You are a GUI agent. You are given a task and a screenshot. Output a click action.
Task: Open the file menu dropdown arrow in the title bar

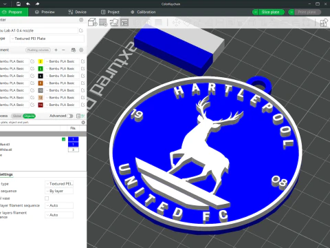5,4
